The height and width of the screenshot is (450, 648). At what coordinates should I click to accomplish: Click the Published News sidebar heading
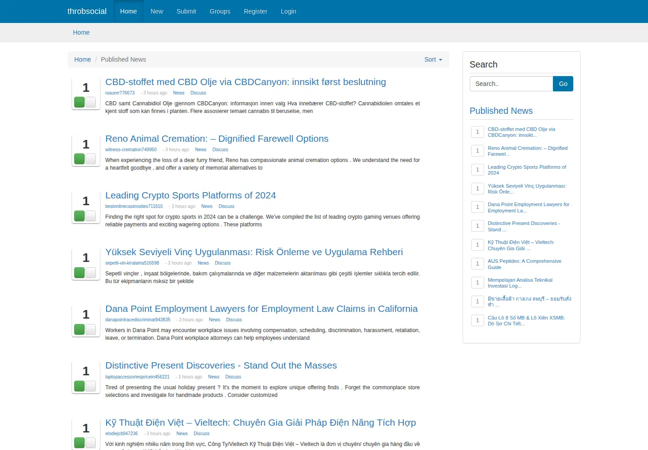501,111
